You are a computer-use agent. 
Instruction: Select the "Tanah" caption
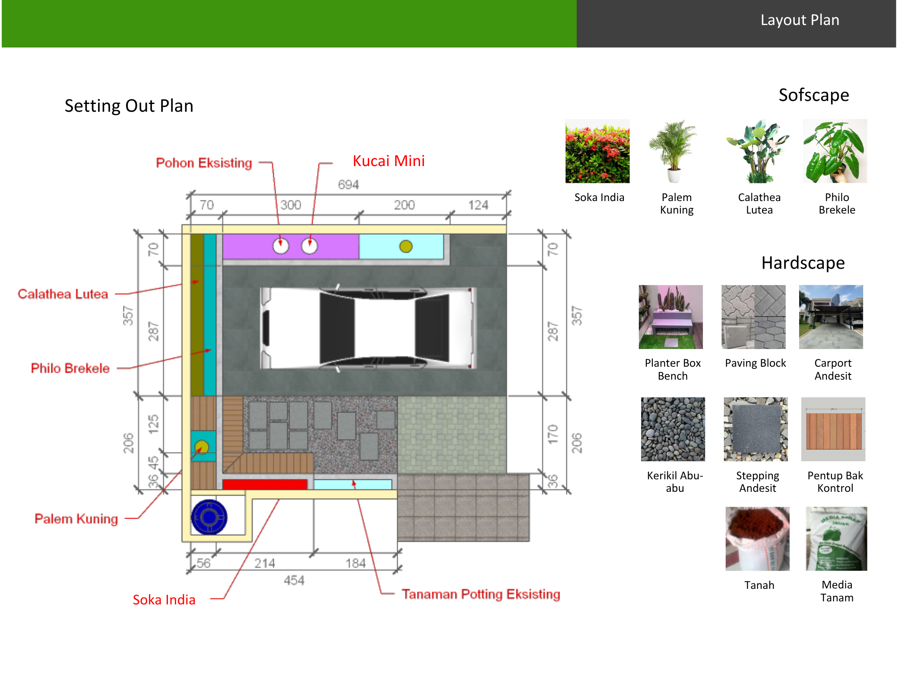(x=759, y=585)
